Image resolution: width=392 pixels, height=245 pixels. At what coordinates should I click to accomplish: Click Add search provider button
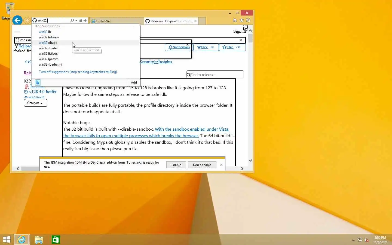tap(134, 82)
